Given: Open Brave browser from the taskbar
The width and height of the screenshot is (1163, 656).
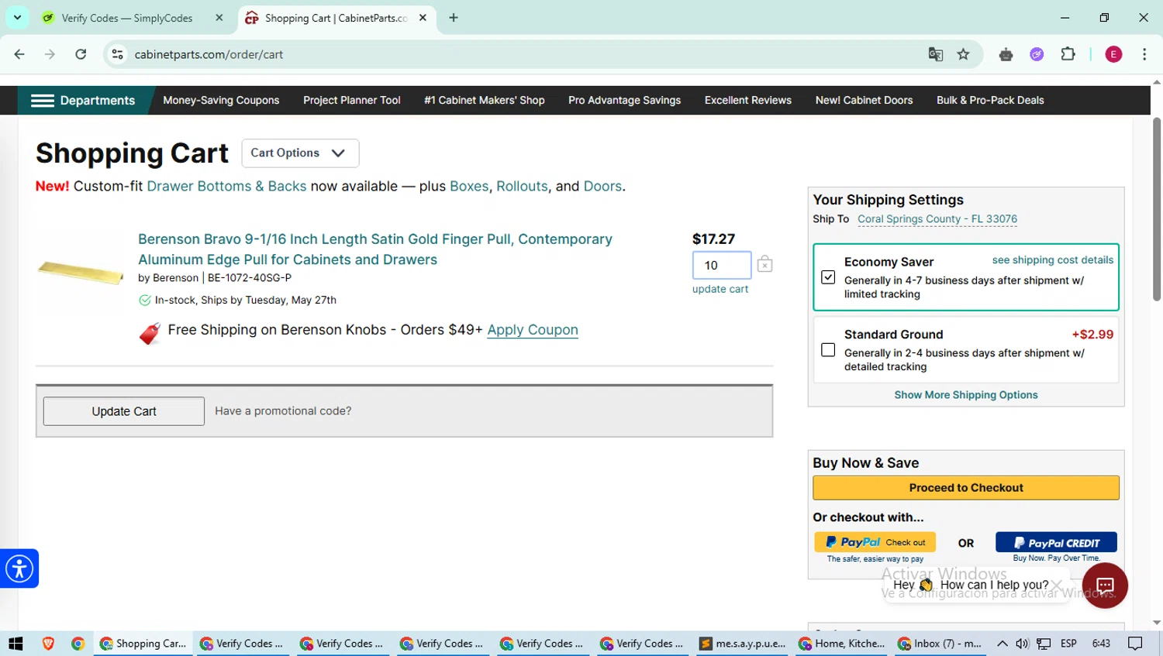Looking at the screenshot, I should coord(48,644).
